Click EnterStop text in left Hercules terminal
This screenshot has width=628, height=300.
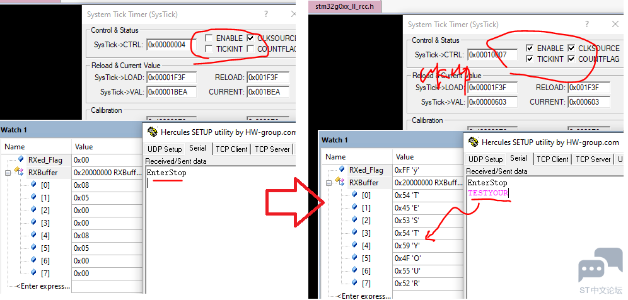pyautogui.click(x=166, y=173)
